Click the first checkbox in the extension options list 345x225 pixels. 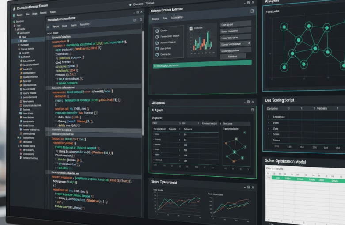tap(156, 31)
